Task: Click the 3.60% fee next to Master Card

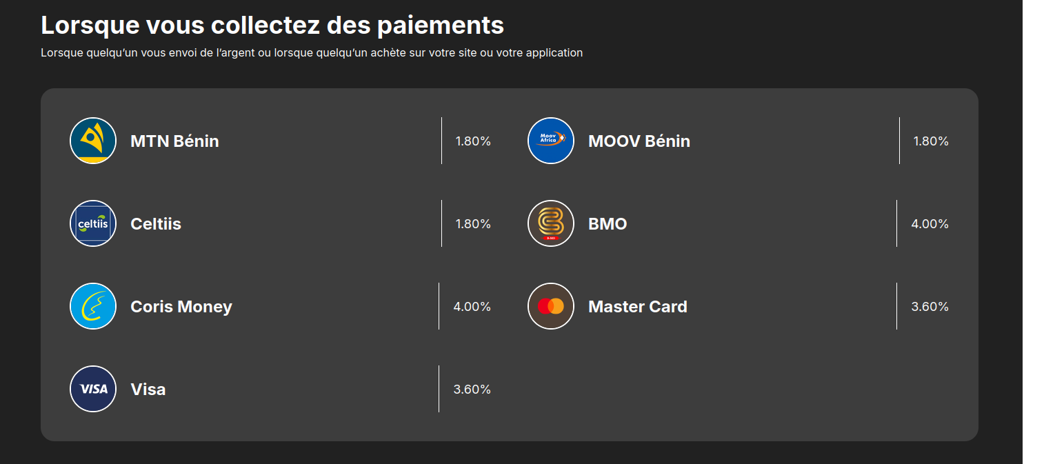Action: pos(930,307)
